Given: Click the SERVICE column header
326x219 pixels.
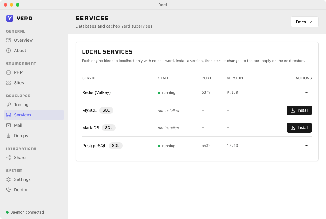Looking at the screenshot, I should coord(90,78).
